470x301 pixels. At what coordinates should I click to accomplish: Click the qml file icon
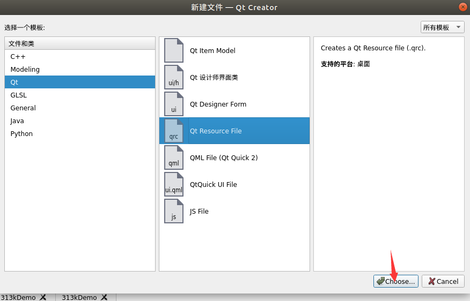(173, 157)
